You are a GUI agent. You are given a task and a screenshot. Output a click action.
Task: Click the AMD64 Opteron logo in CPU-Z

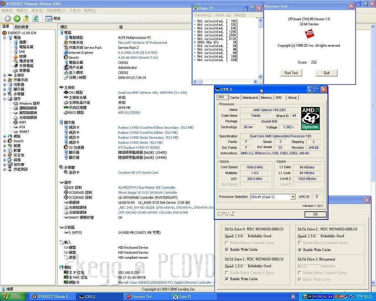310,118
